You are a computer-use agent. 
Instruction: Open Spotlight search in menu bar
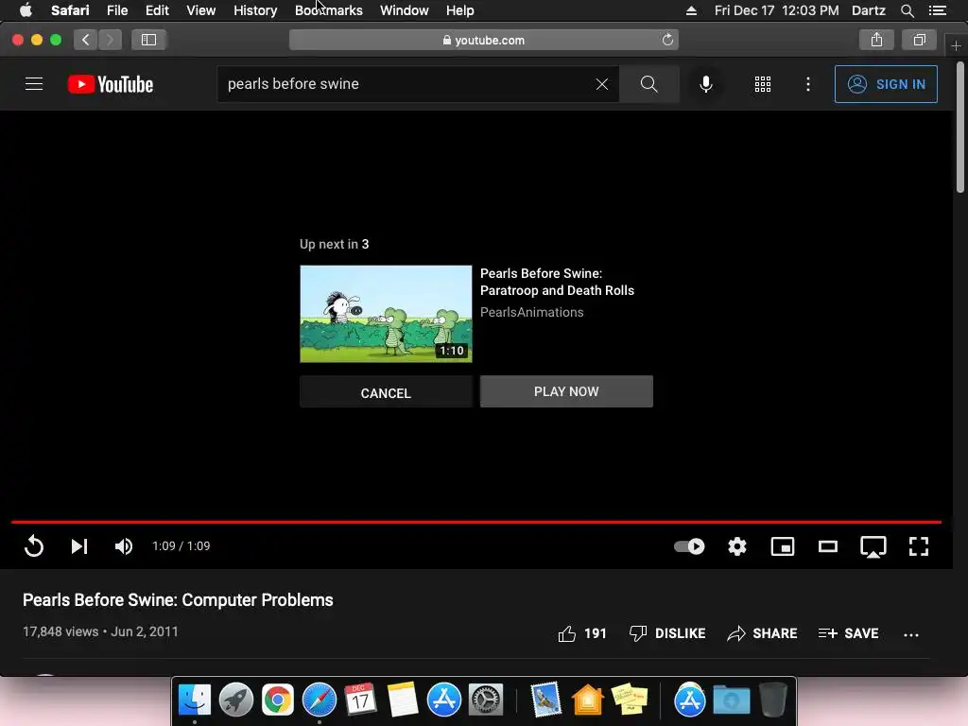tap(907, 10)
